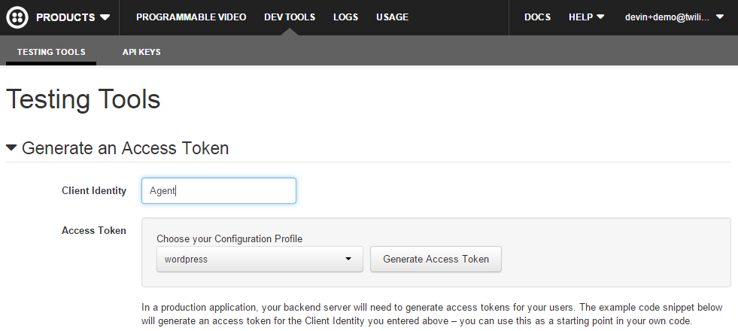Open the wordpress Configuration Profile dropdown
This screenshot has height=331, width=738.
click(x=260, y=259)
